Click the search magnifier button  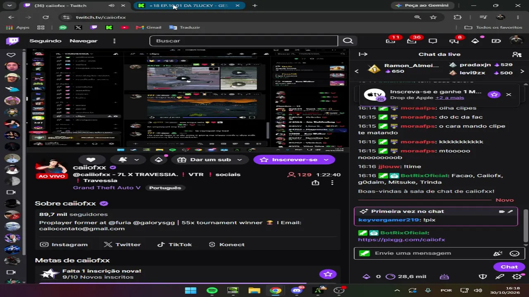pyautogui.click(x=348, y=41)
